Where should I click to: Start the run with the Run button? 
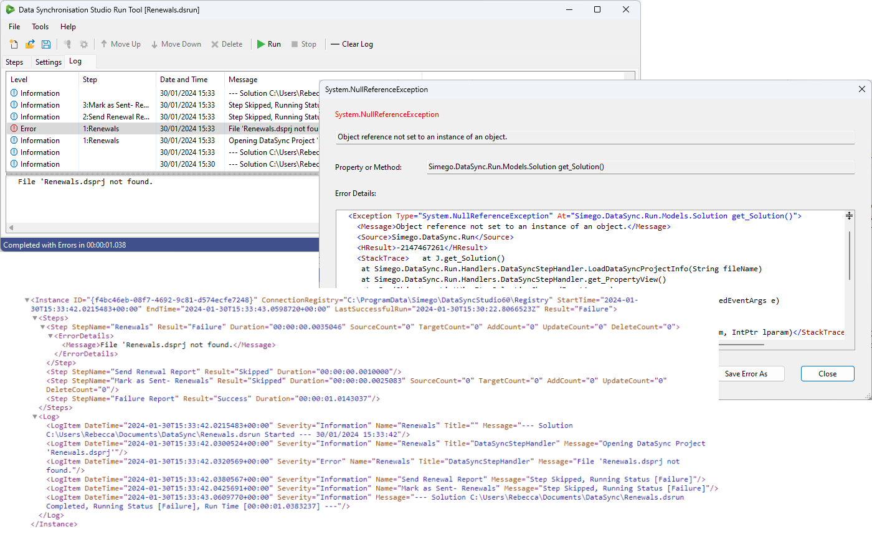[269, 44]
